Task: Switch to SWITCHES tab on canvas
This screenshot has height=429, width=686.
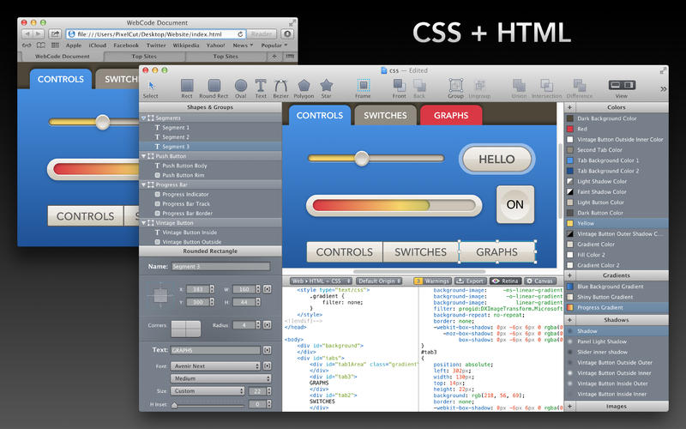Action: [385, 115]
